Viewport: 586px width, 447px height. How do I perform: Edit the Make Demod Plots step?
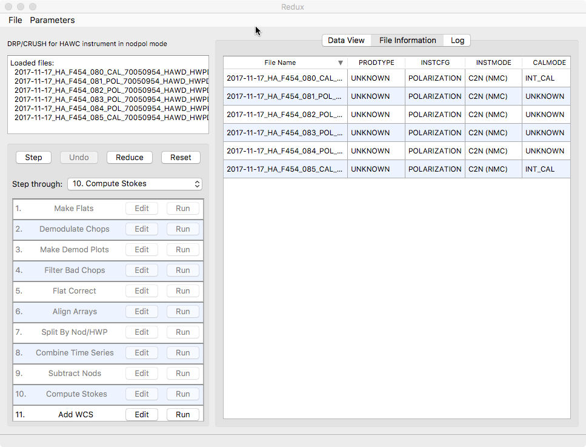142,249
